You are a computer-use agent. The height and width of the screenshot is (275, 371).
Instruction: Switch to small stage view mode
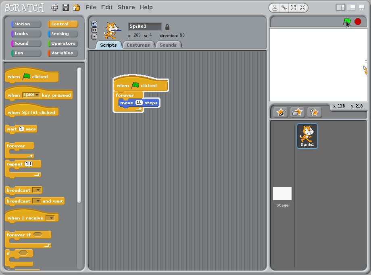click(x=340, y=8)
